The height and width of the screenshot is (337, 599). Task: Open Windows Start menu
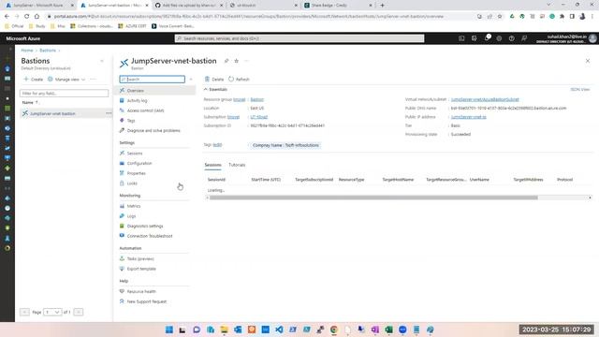pyautogui.click(x=169, y=330)
